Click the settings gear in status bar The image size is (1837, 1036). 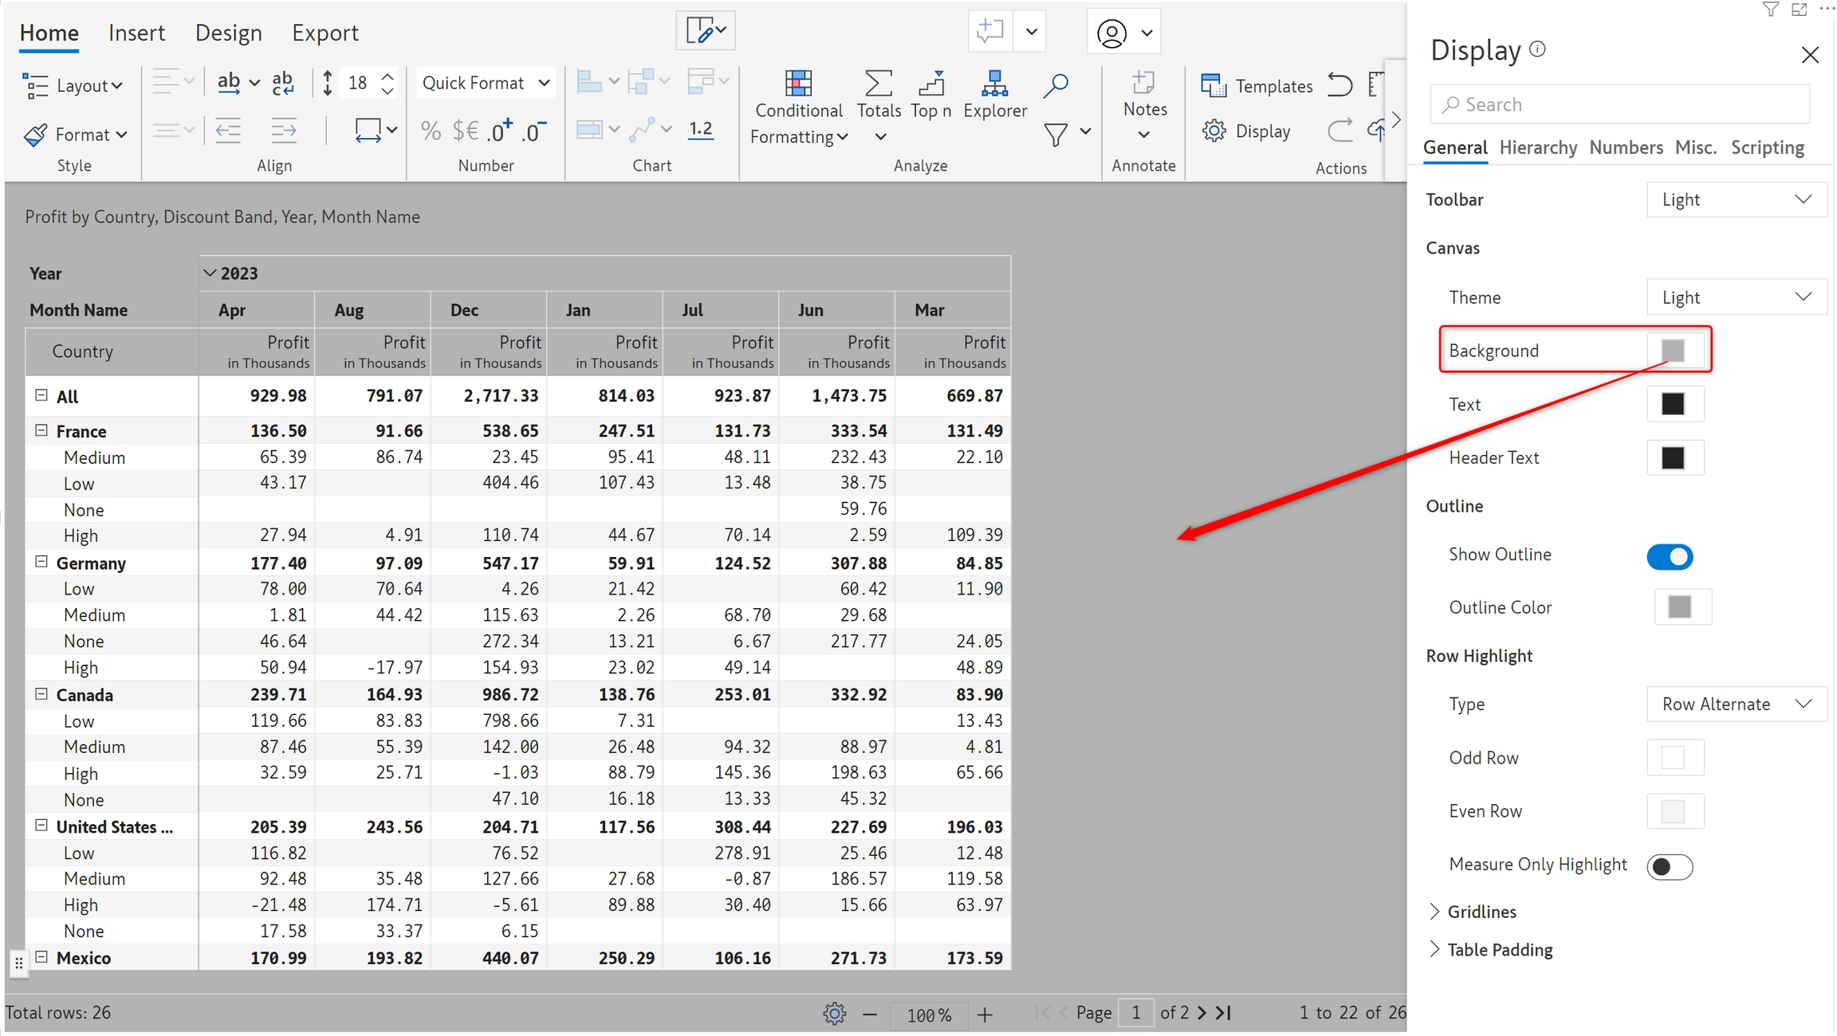click(x=834, y=1014)
